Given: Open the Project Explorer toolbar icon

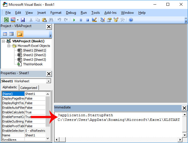Looking at the screenshot, I should [x=103, y=20].
